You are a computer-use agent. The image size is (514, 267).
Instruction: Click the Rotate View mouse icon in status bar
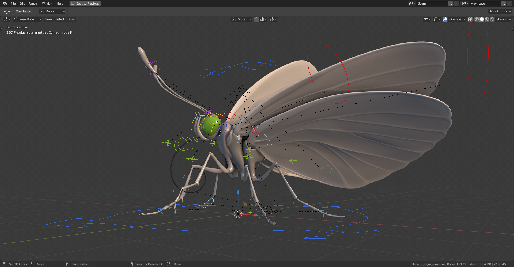(x=68, y=264)
